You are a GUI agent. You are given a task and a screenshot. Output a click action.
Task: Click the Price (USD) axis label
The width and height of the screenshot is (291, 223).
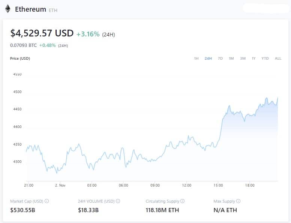pos(20,58)
